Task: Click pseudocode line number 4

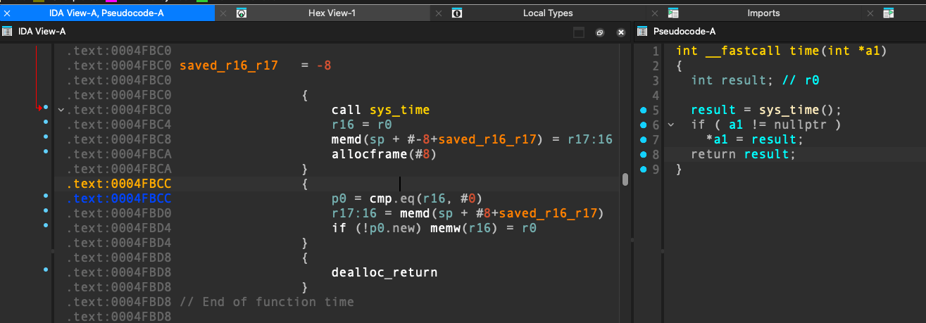Action: click(x=656, y=95)
